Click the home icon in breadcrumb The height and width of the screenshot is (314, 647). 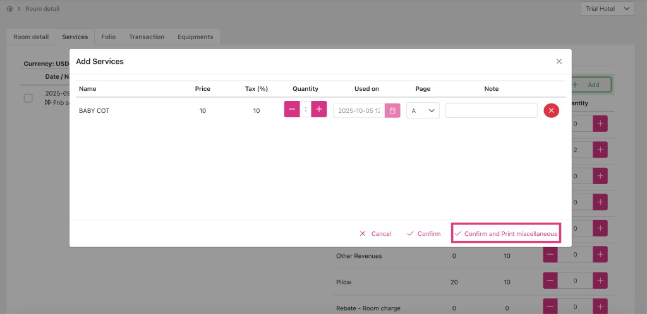pos(9,9)
